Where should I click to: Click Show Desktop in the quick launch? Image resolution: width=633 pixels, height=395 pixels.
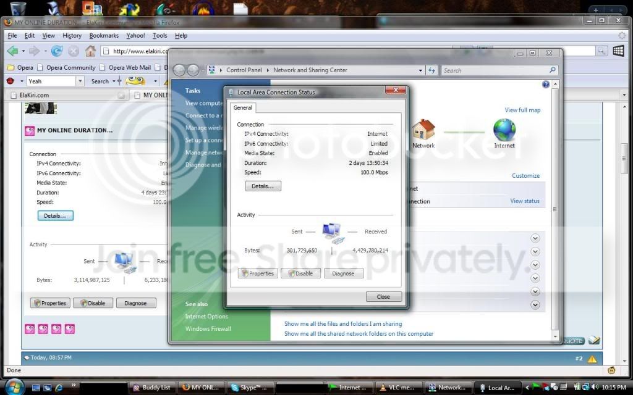(x=36, y=388)
